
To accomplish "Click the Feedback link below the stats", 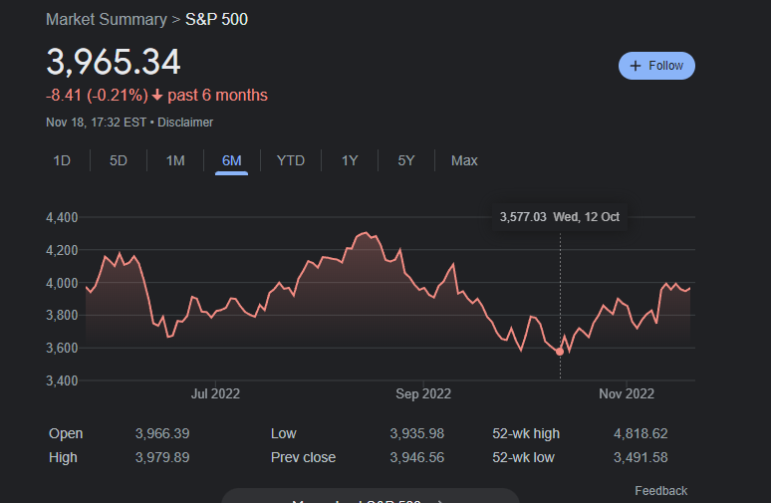I will [660, 490].
